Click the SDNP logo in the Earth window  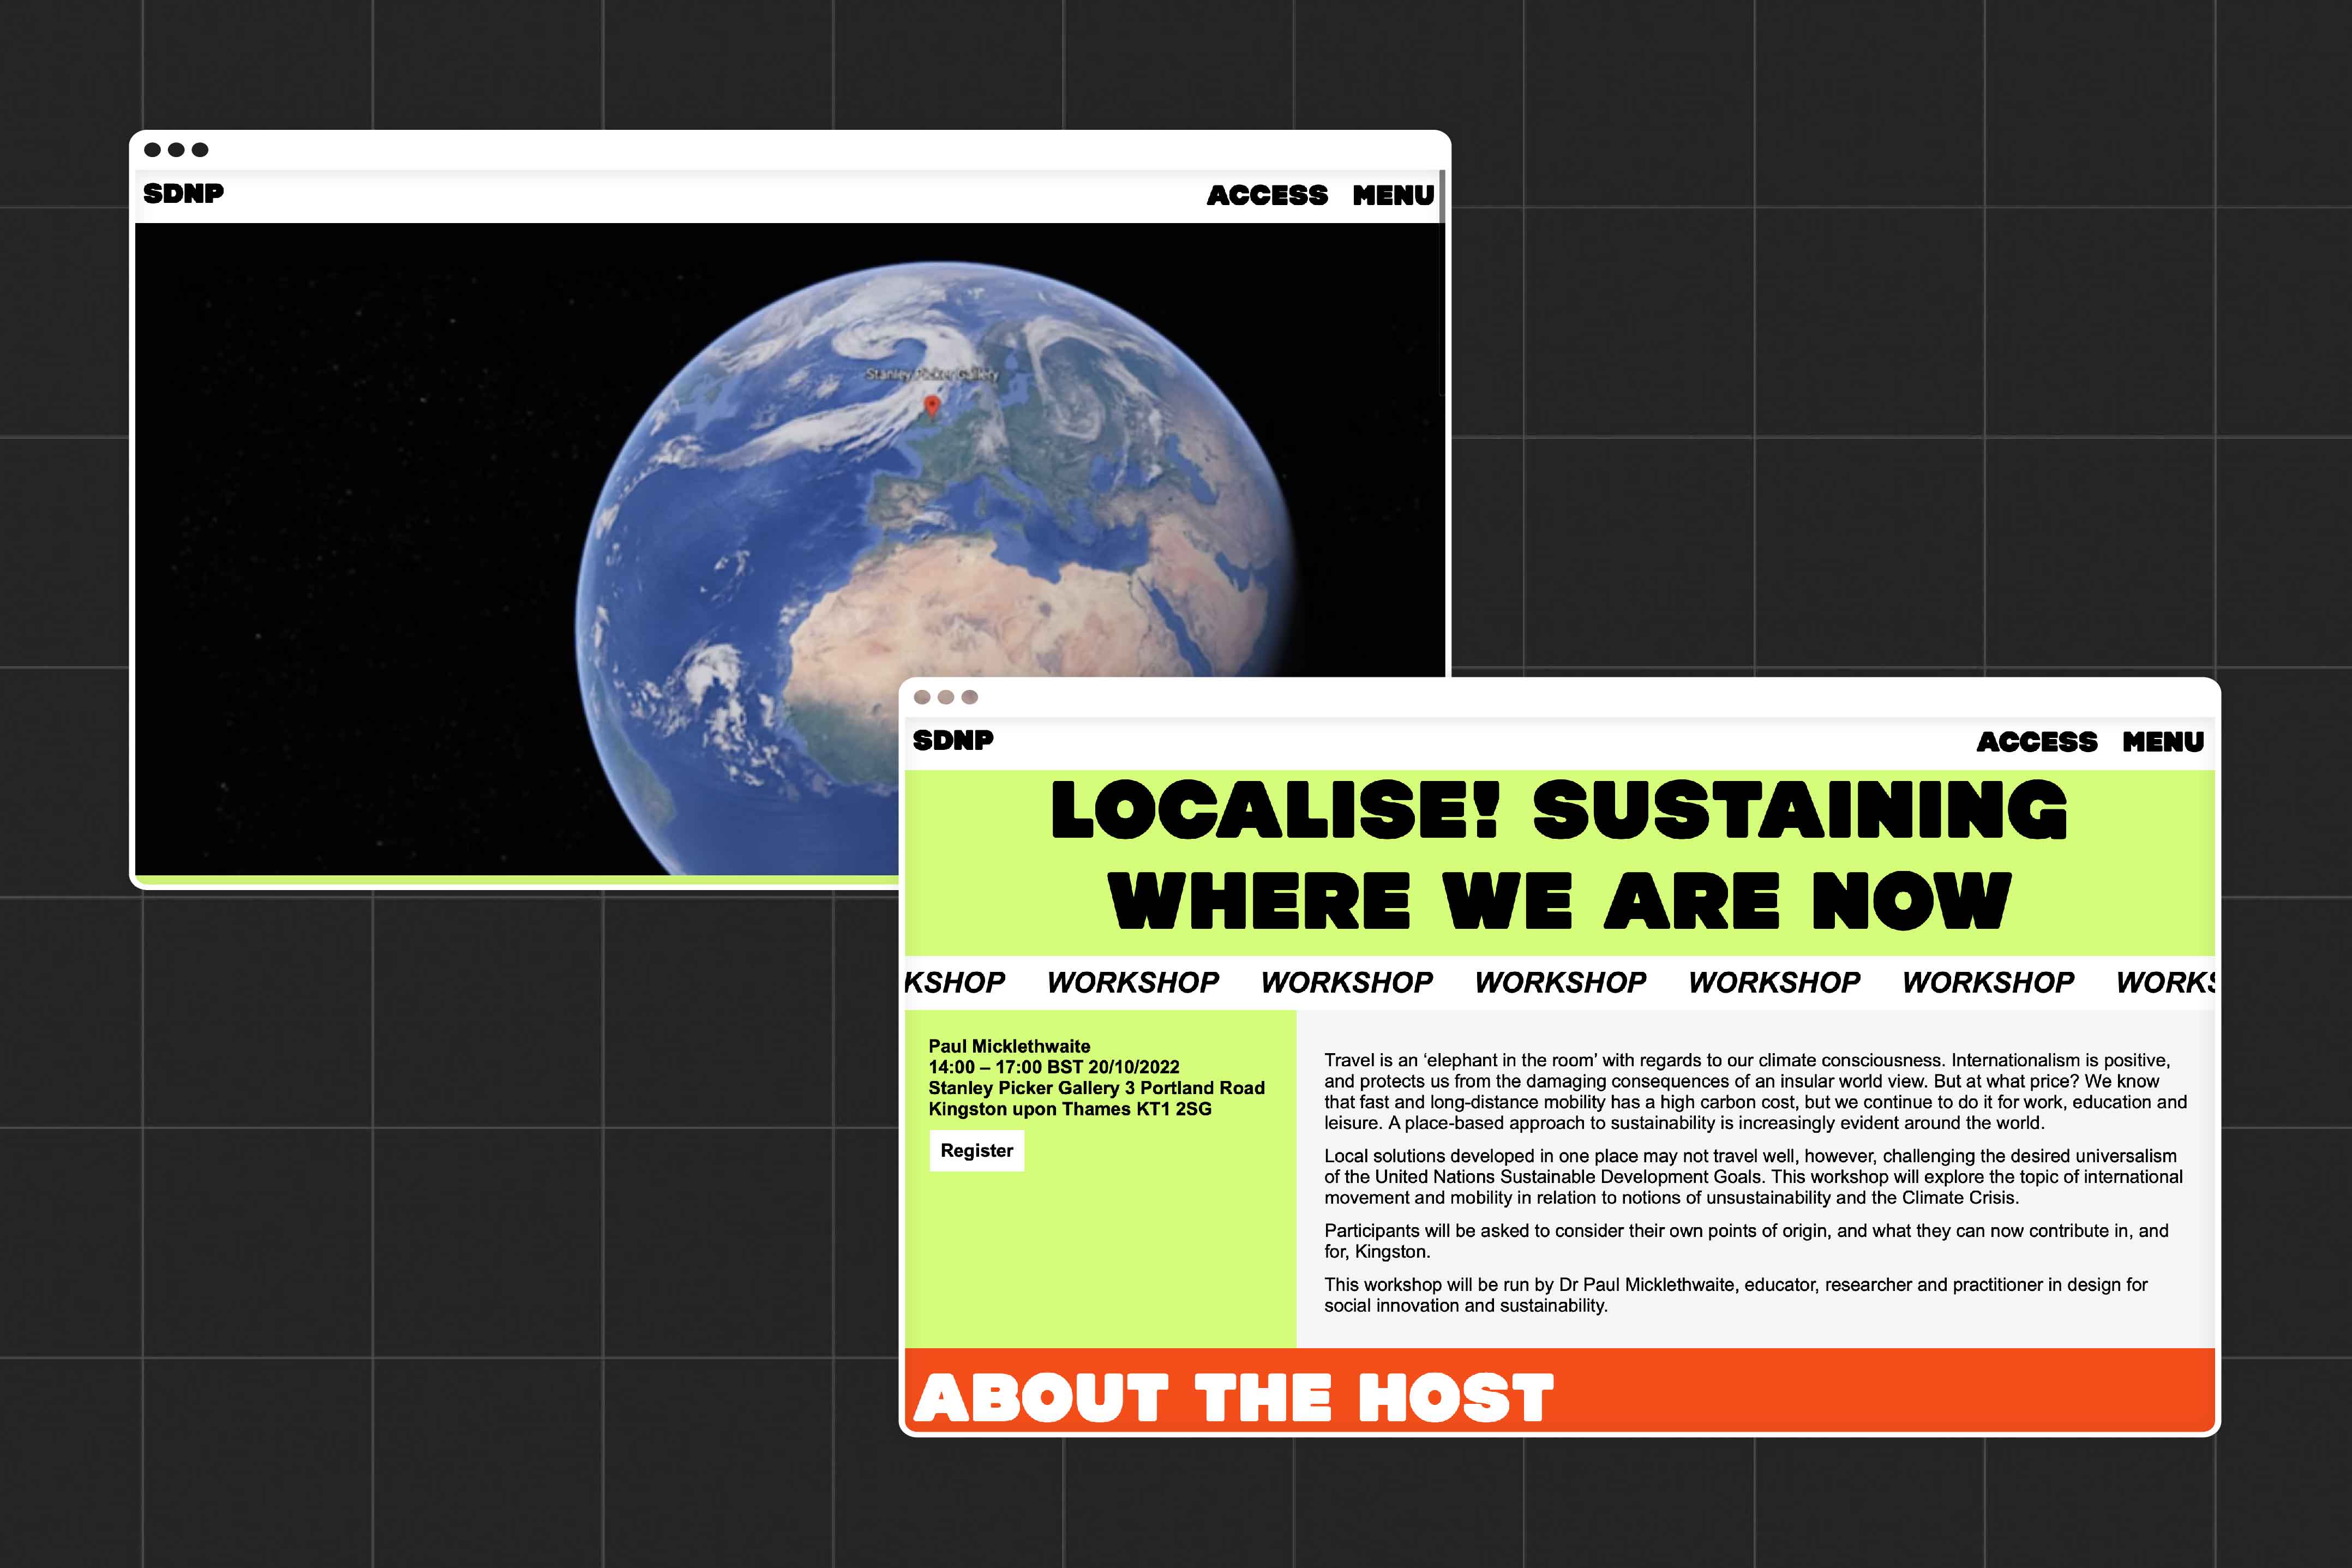tap(184, 194)
